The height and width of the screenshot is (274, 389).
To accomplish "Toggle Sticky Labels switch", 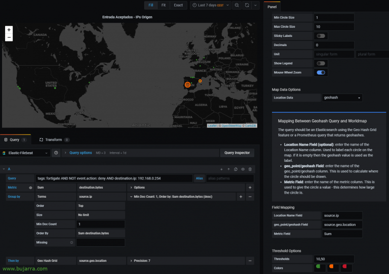I will click(321, 36).
